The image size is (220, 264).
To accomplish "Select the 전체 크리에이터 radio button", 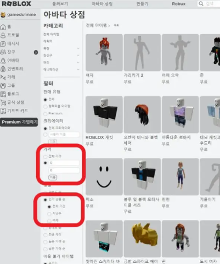I will pyautogui.click(x=46, y=128).
